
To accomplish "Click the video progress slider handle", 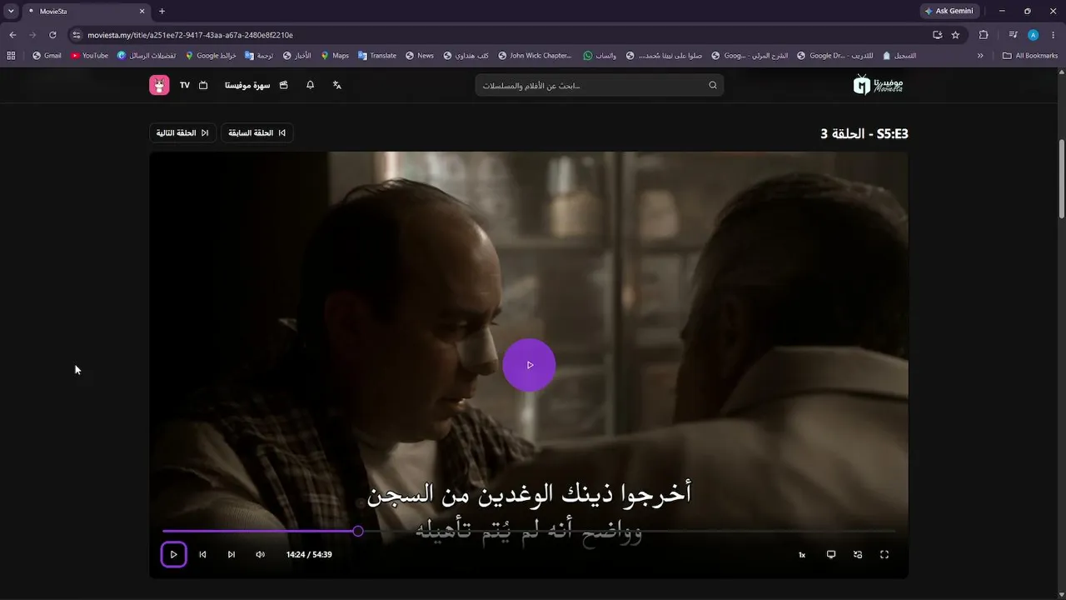I will coord(358,531).
